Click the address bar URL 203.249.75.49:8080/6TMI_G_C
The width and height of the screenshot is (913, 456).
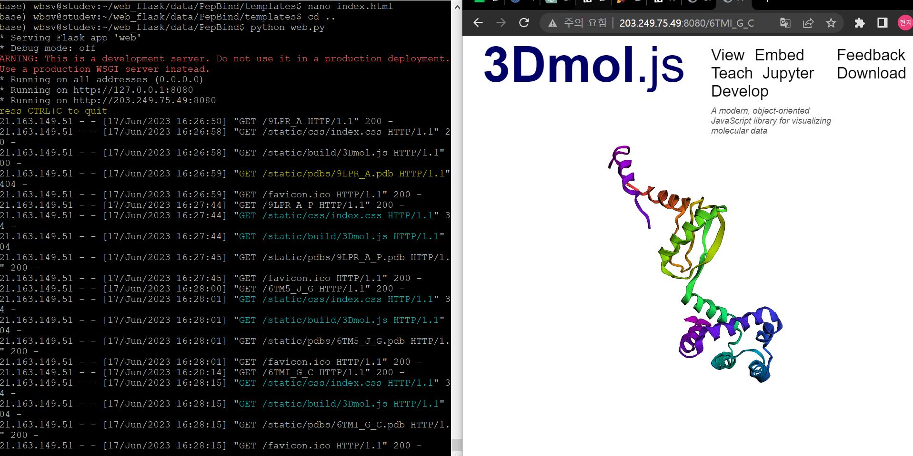click(x=686, y=23)
